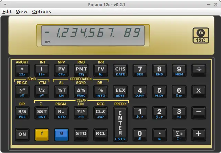The width and height of the screenshot is (221, 153).
Task: Click the R/S run stop key
Action: (x=22, y=113)
